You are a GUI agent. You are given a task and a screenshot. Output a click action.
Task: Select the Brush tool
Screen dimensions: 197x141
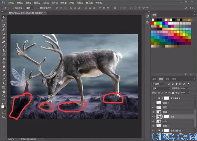[x=4, y=46]
